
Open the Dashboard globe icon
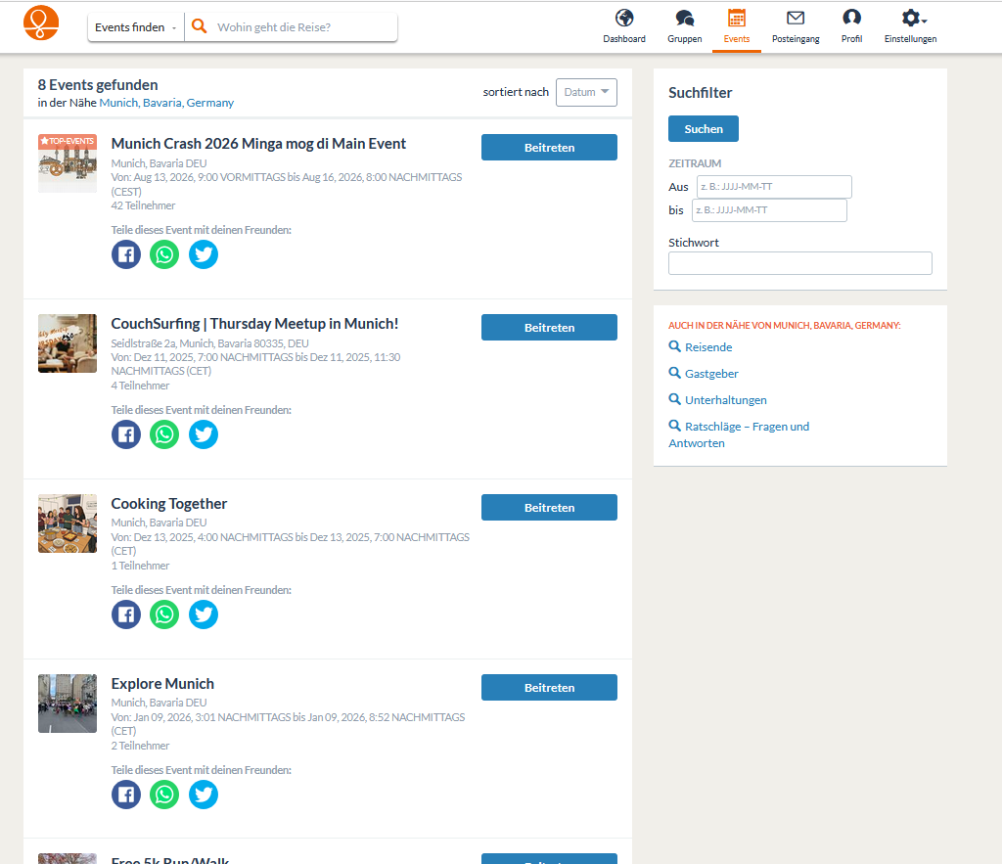pyautogui.click(x=623, y=19)
